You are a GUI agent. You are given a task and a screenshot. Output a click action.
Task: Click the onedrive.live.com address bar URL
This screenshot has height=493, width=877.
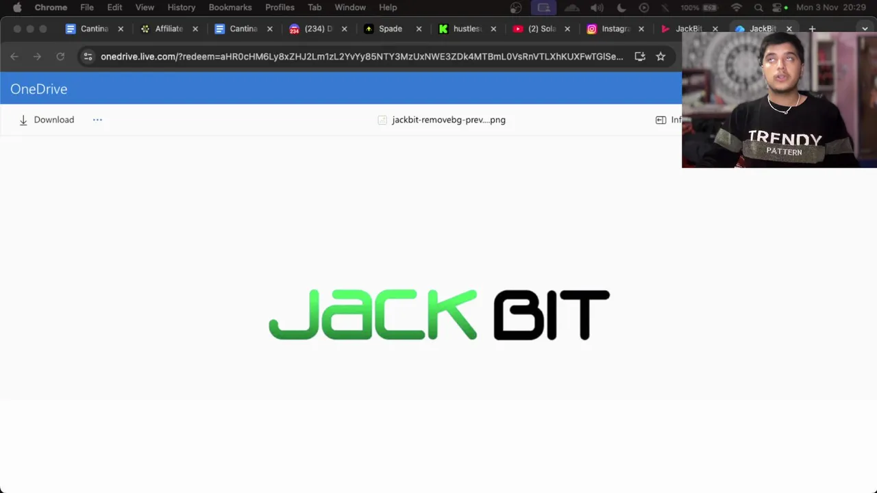click(x=362, y=57)
